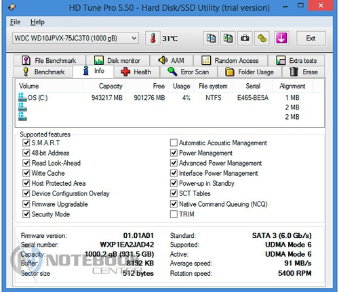The image size is (339, 292).
Task: Open the Health tab
Action: [x=137, y=72]
